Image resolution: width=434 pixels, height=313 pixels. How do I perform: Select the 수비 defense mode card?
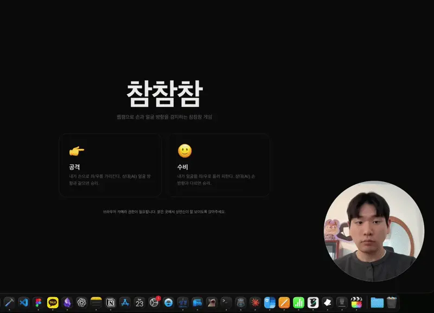219,165
